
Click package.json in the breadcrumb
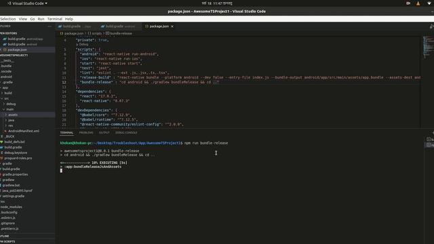coord(74,33)
